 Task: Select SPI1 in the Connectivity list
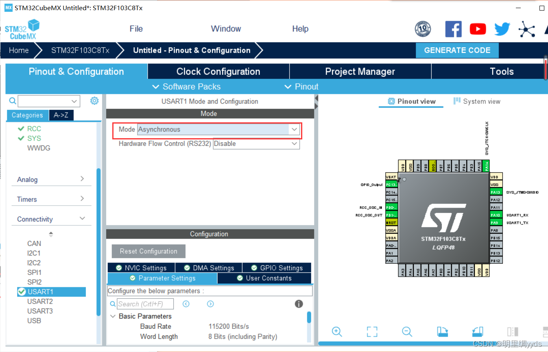tap(34, 272)
